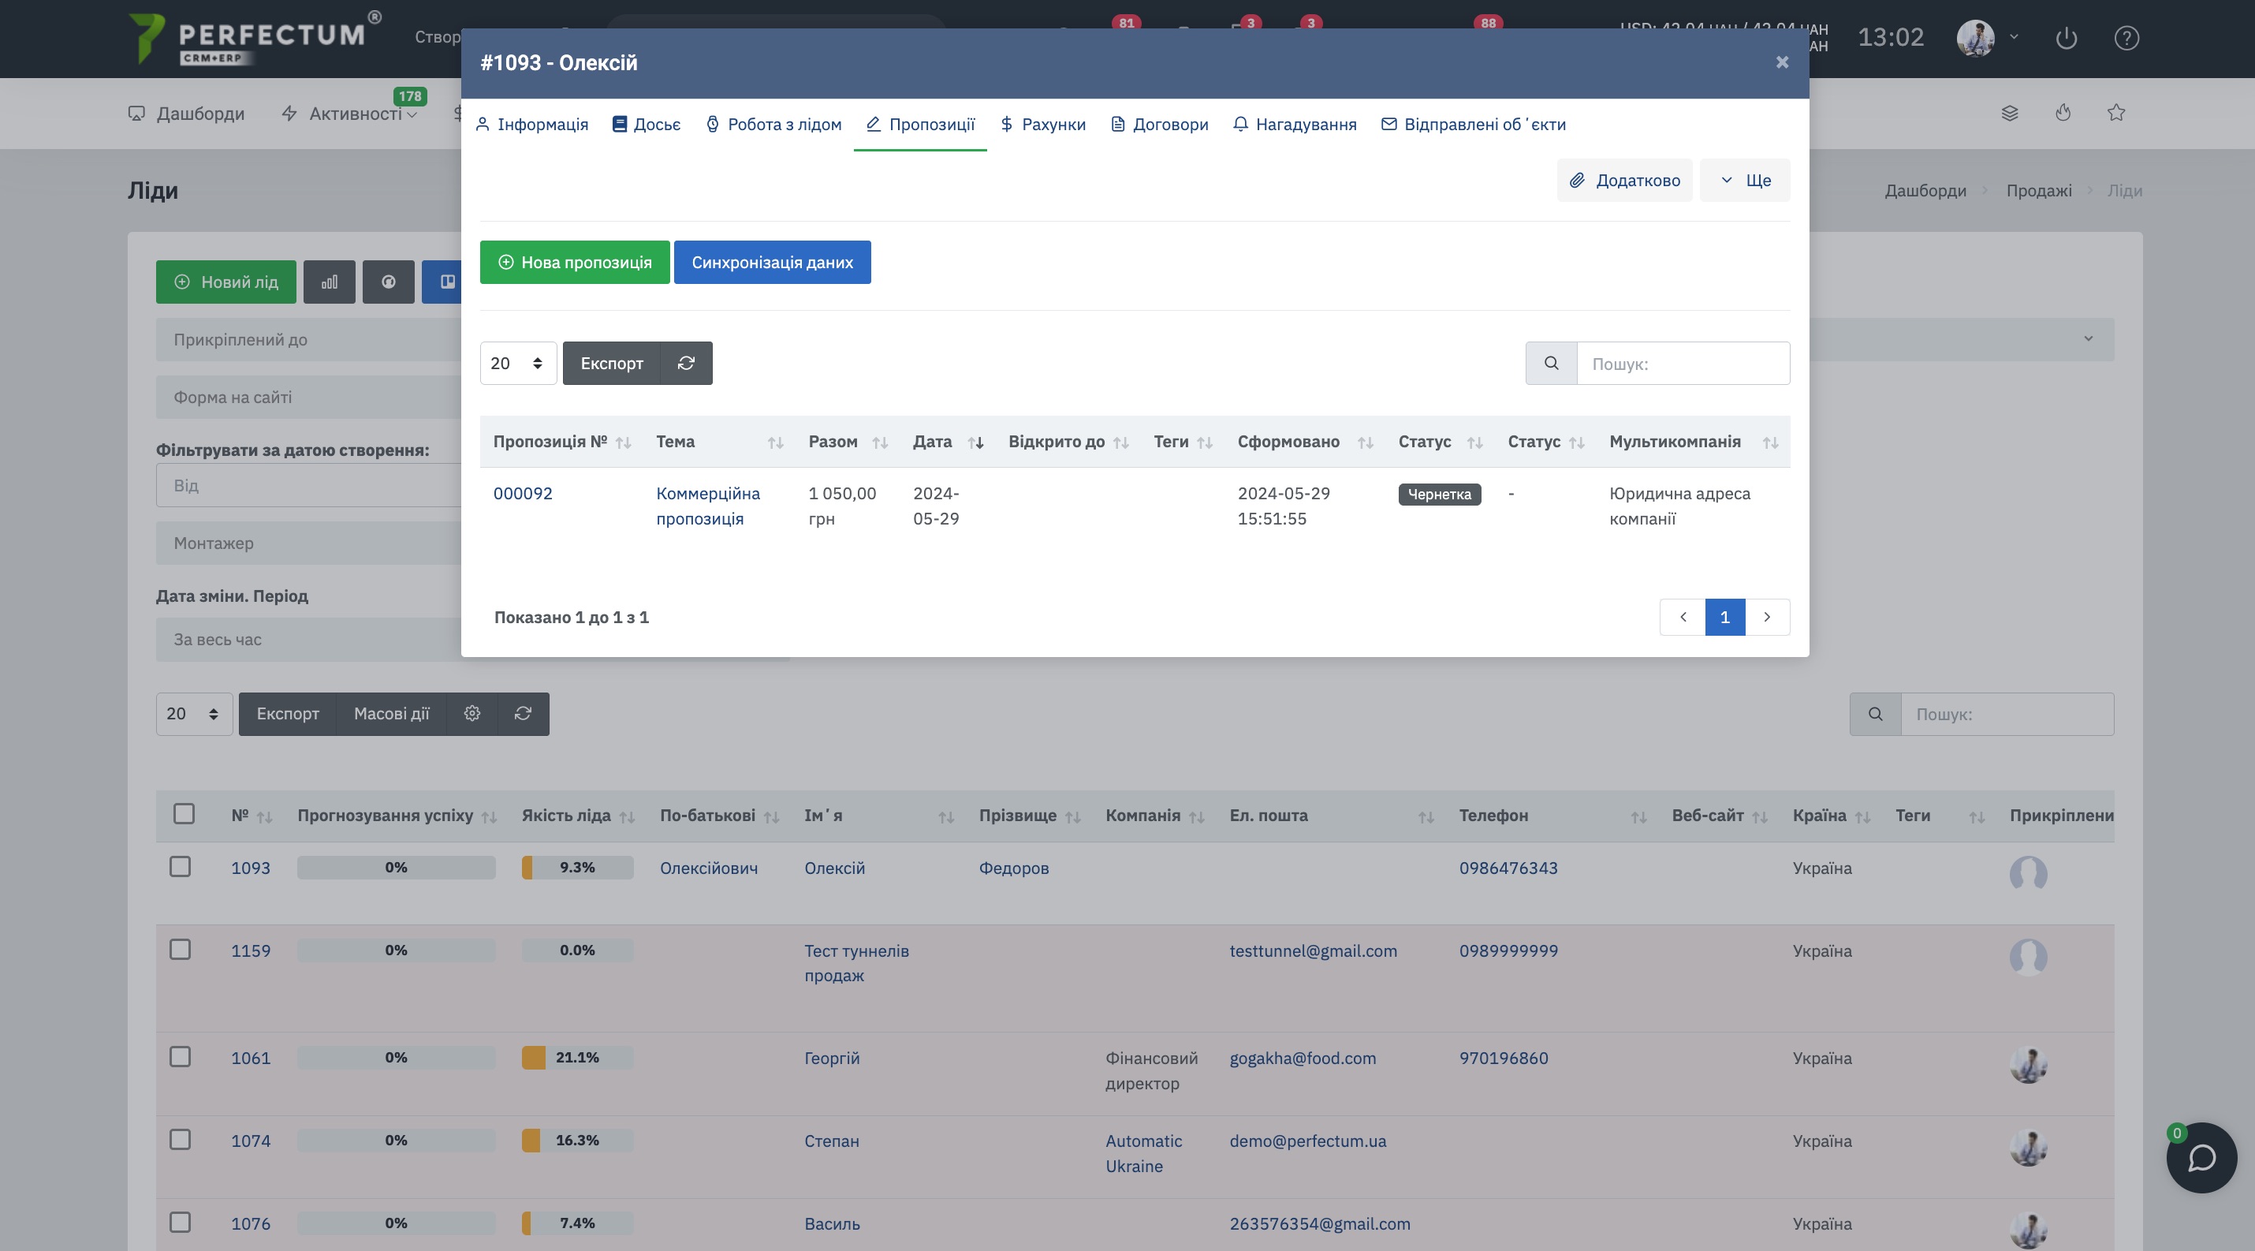The image size is (2255, 1251).
Task: Expand the user profile avatar menu
Action: point(1987,38)
